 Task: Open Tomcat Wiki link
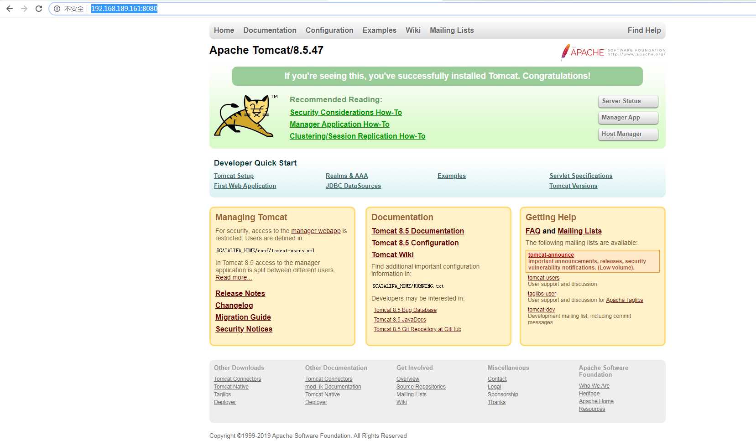392,254
